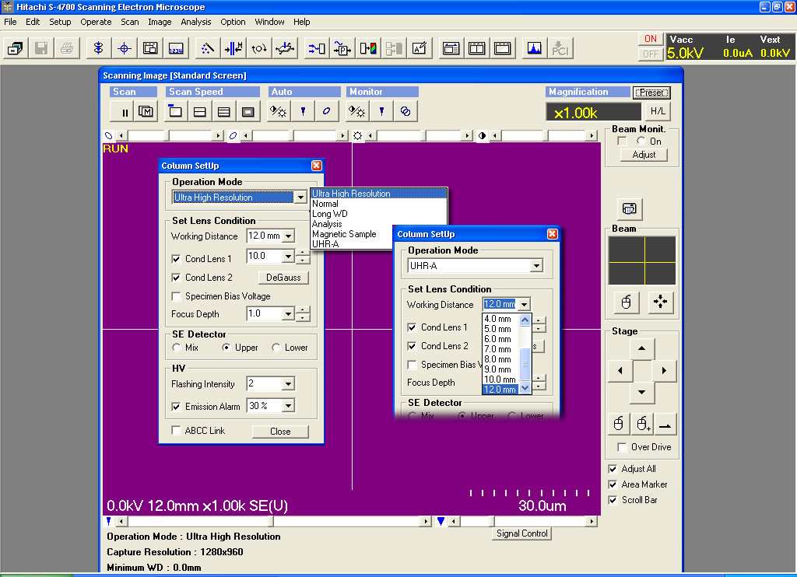Enable the ABCC Link checkbox
Viewport: 797px width, 577px height.
[177, 431]
